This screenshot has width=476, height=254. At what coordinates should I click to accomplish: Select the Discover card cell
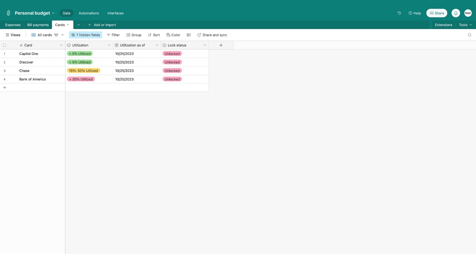pos(41,62)
